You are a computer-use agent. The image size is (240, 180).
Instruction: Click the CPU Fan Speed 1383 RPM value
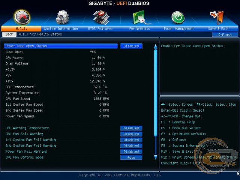101,99
